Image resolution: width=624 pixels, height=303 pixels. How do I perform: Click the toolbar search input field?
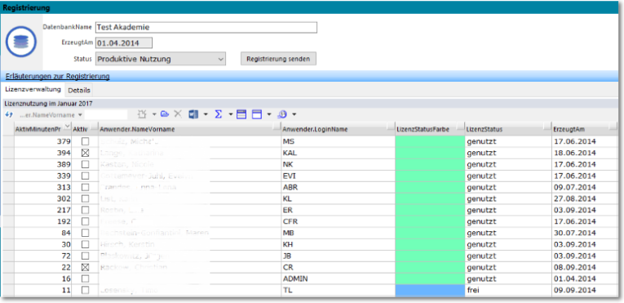coord(106,115)
